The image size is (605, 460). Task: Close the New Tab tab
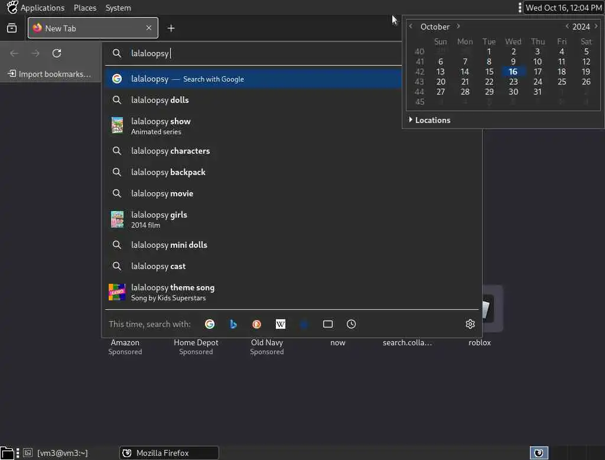tap(149, 28)
